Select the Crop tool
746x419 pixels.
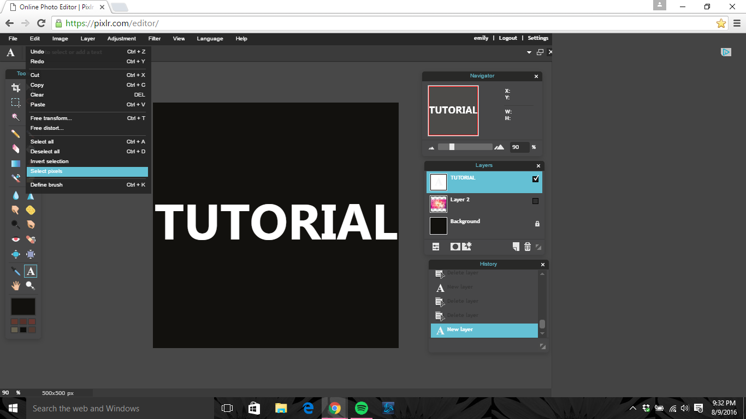(16, 88)
